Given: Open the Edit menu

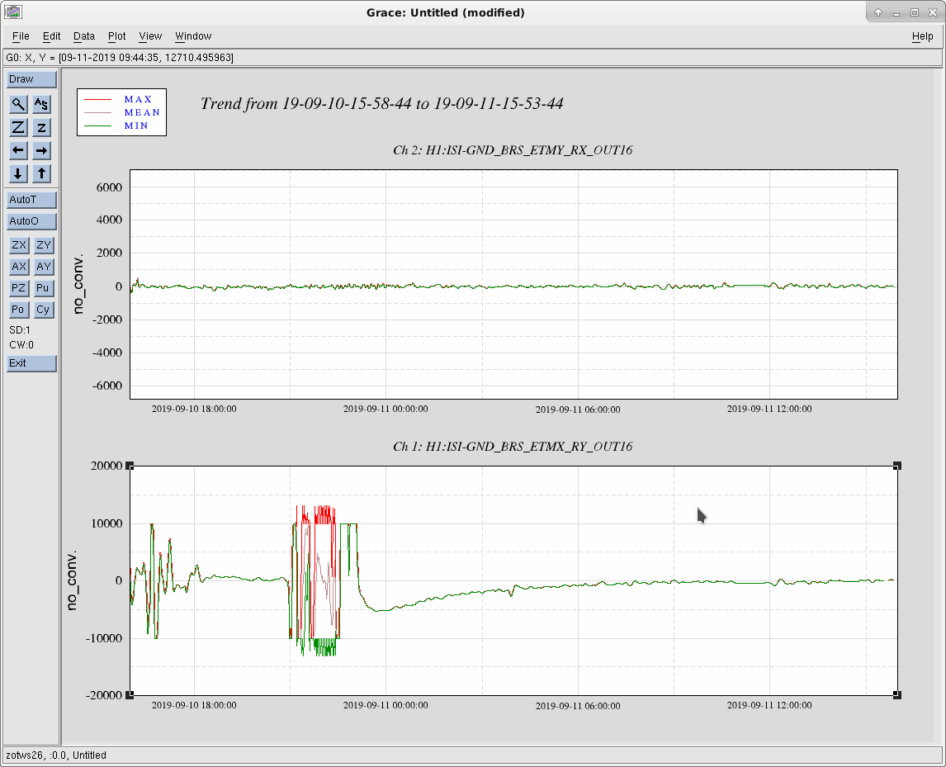Looking at the screenshot, I should (x=51, y=36).
